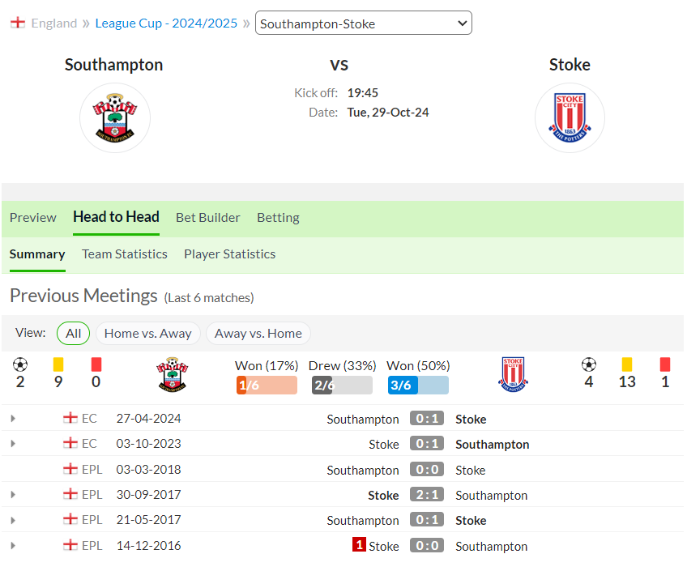Open the Team Statistics sub-tab
The image size is (687, 571).
click(x=125, y=254)
